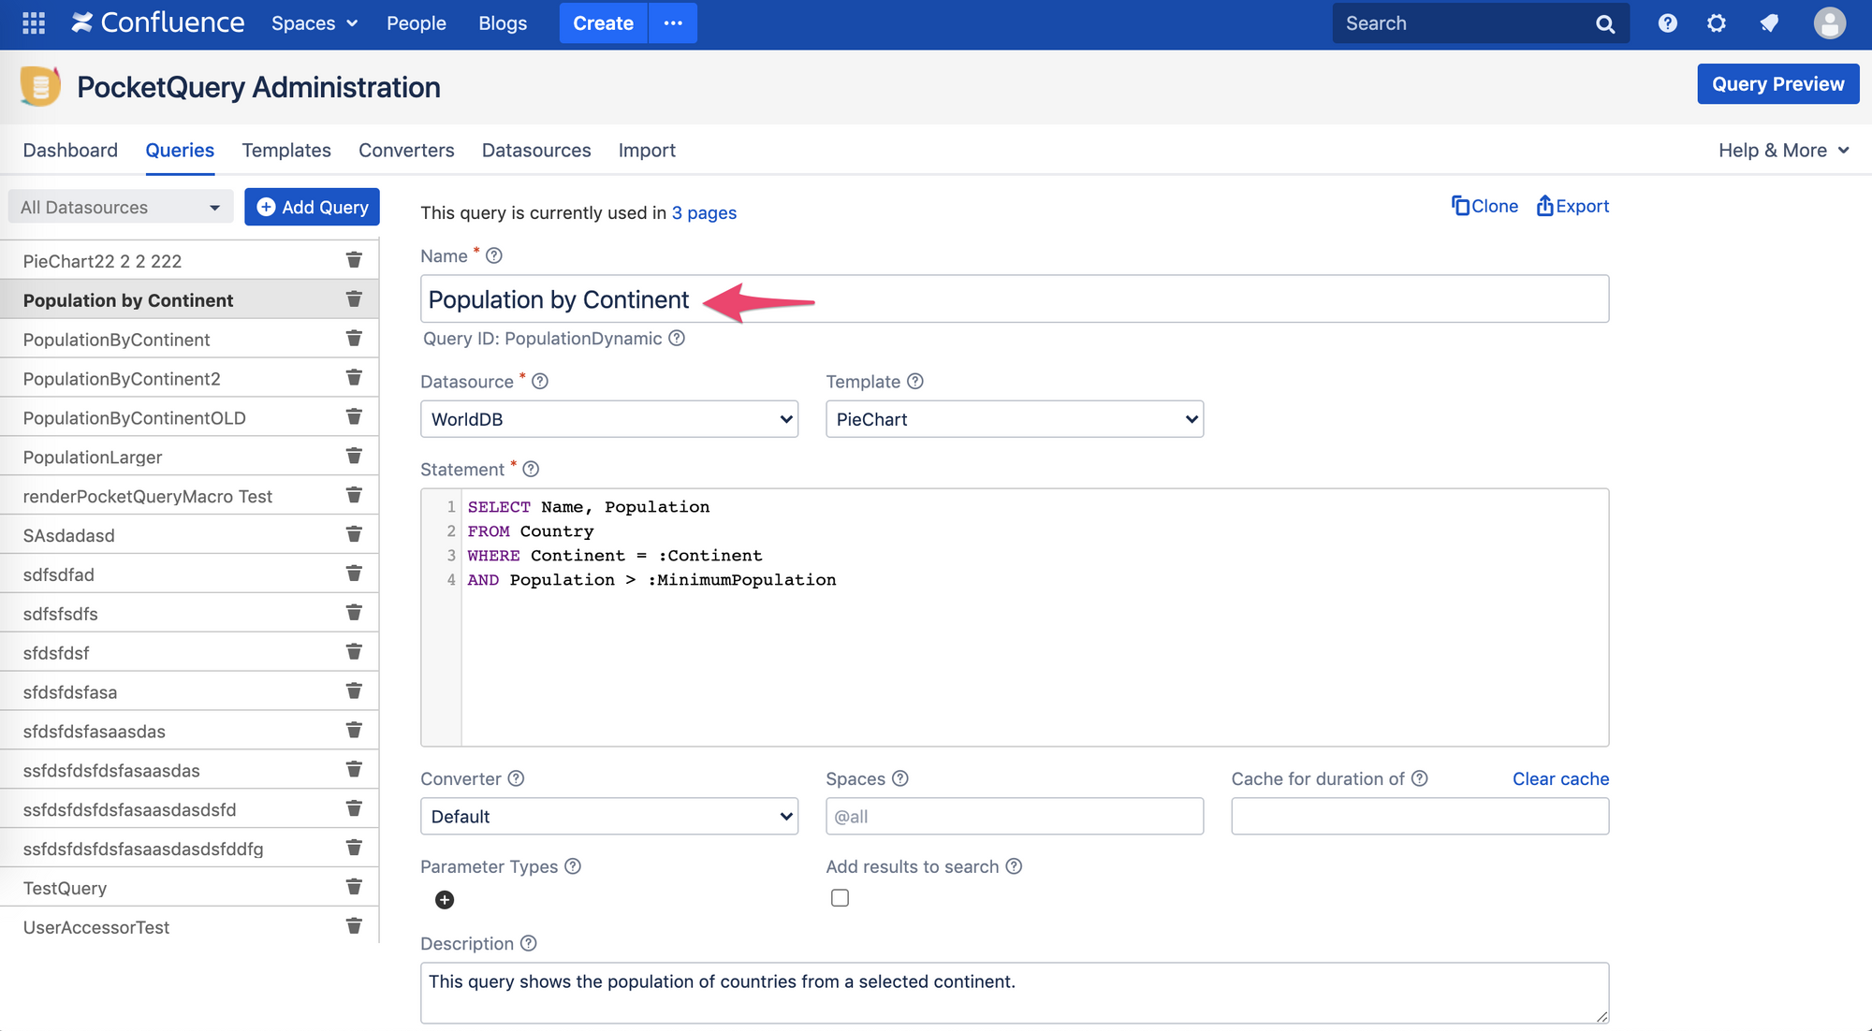The image size is (1872, 1031).
Task: Delete the UserAccessorTest query
Action: [x=354, y=926]
